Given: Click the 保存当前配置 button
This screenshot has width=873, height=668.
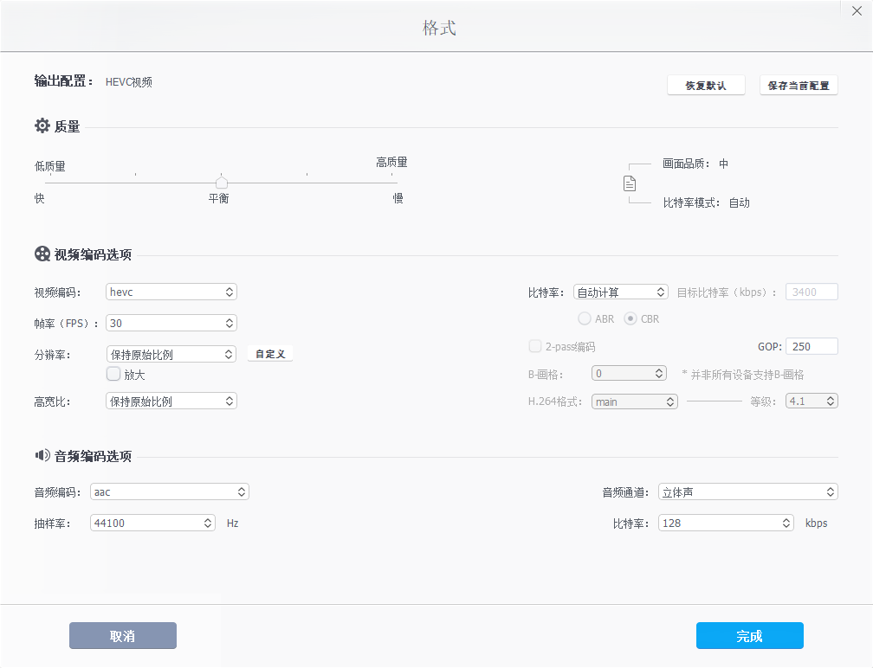Looking at the screenshot, I should click(x=799, y=84).
